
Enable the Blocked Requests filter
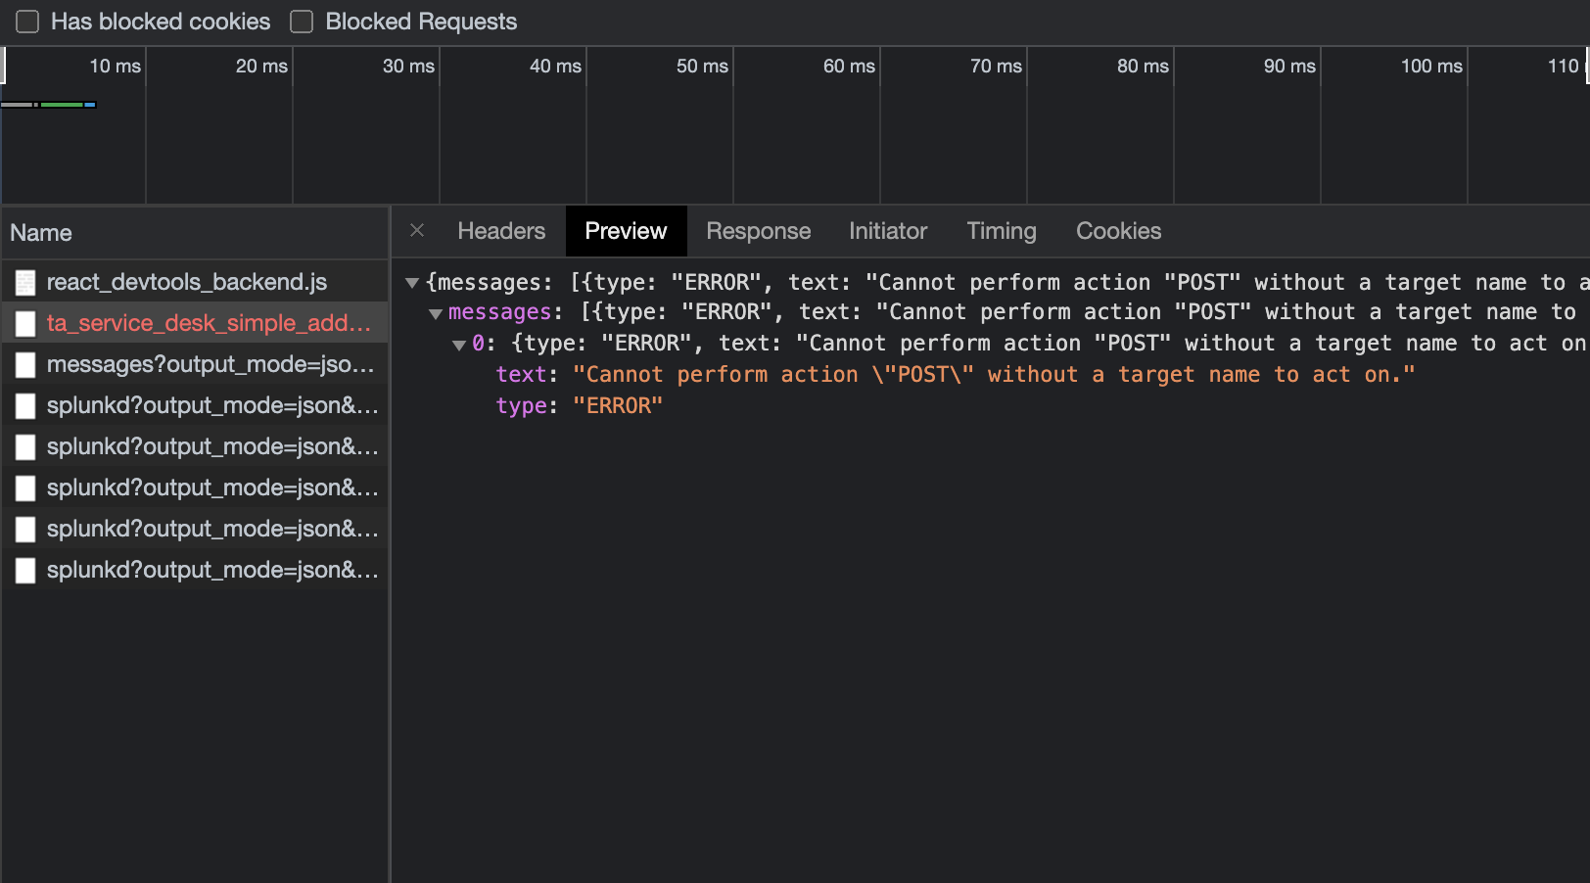coord(301,22)
